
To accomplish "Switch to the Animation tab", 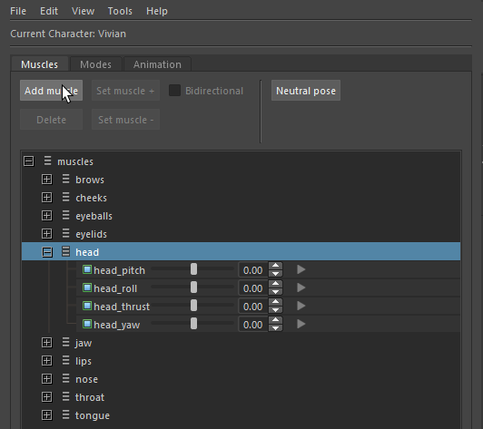I will (157, 64).
